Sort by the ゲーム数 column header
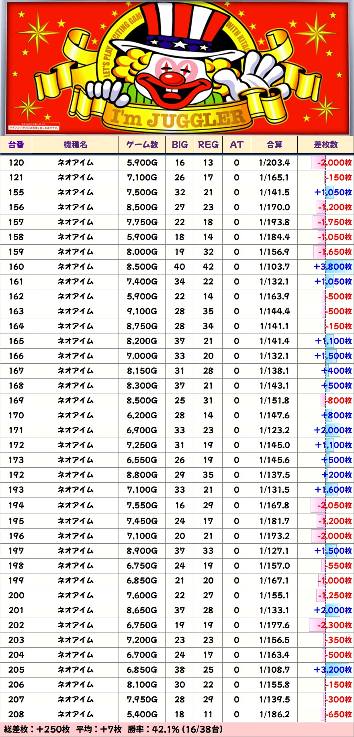Viewport: 354px width, 737px height. click(142, 145)
